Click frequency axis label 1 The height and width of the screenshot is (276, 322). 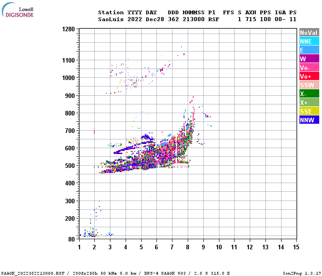(x=79, y=247)
